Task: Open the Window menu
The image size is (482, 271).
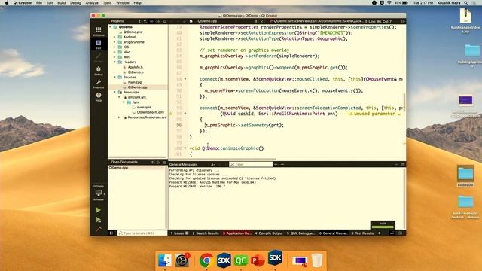Action: [x=123, y=3]
